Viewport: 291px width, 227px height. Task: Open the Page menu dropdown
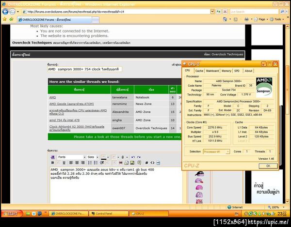[261, 19]
